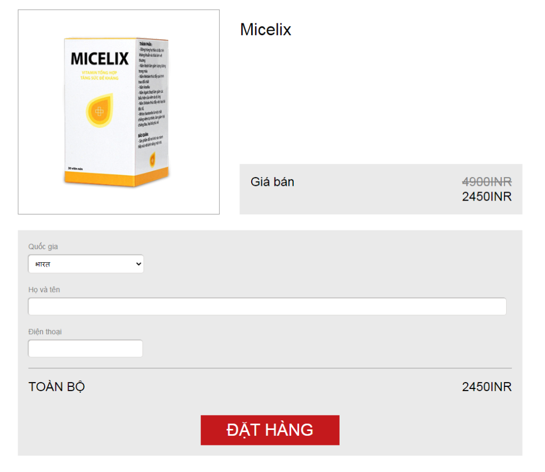
Task: Click the yellow droplet logo on the box
Action: [x=98, y=111]
